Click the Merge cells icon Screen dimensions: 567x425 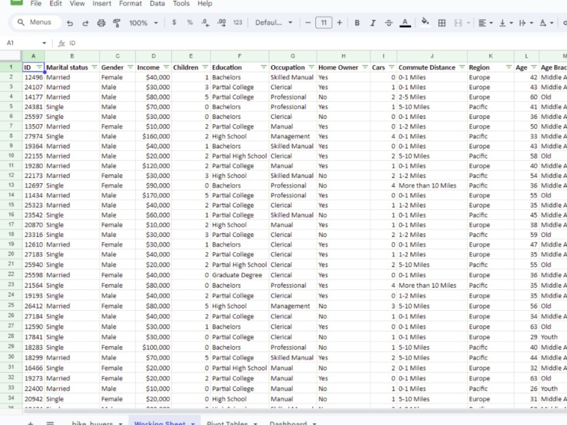[459, 23]
